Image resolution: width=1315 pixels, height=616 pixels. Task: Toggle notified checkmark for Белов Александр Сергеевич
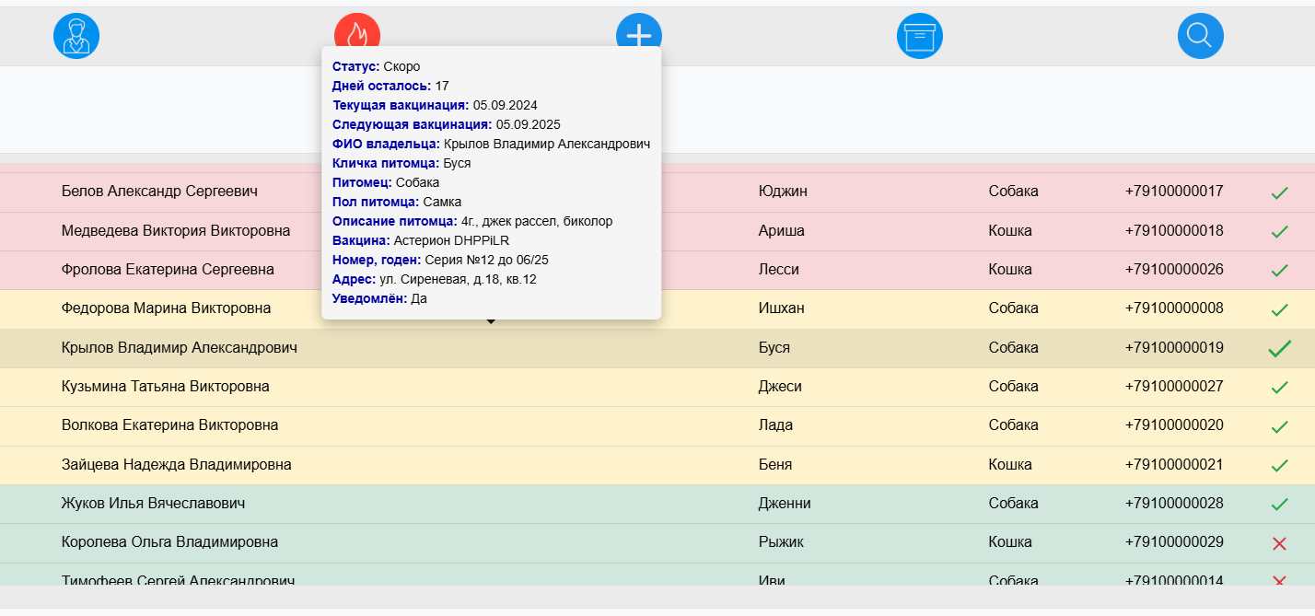(1279, 193)
